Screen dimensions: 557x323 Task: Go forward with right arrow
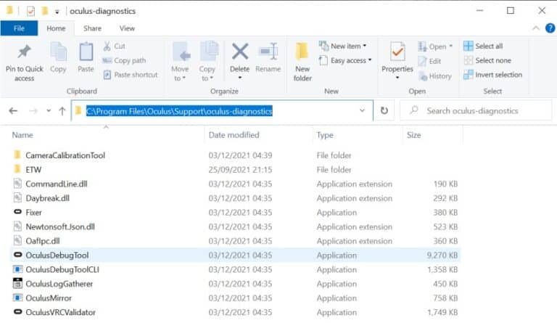point(33,111)
